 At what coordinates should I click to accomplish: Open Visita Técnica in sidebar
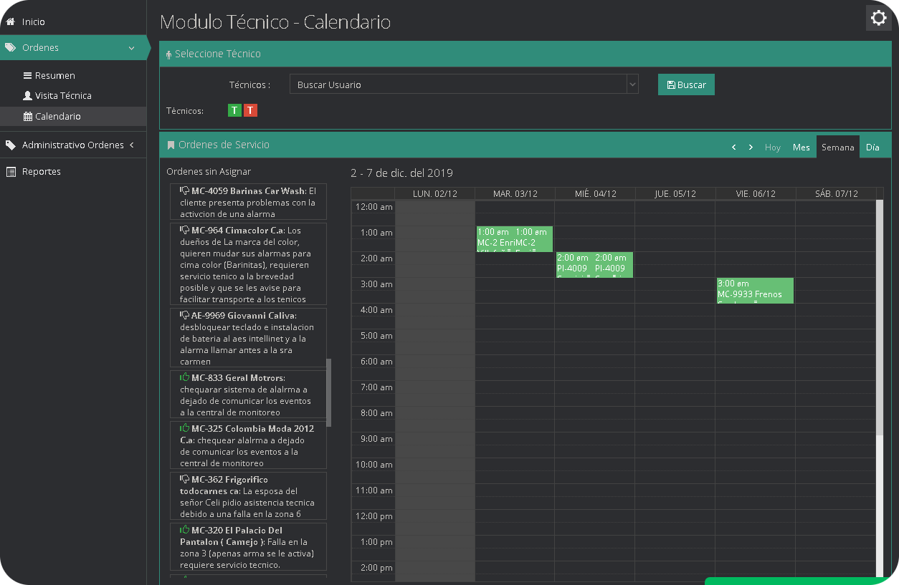(63, 96)
